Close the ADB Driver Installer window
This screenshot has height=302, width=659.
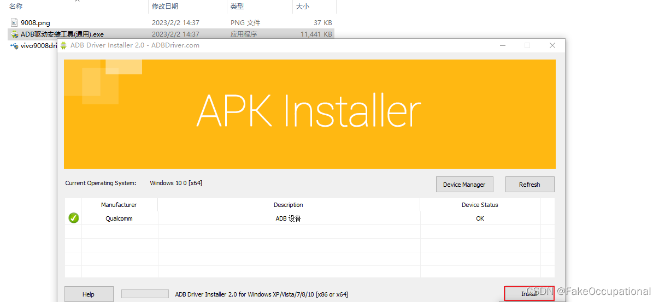pyautogui.click(x=552, y=45)
